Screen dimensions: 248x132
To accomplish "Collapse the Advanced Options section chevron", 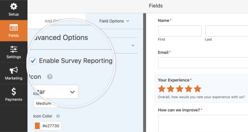I will 133,45.
